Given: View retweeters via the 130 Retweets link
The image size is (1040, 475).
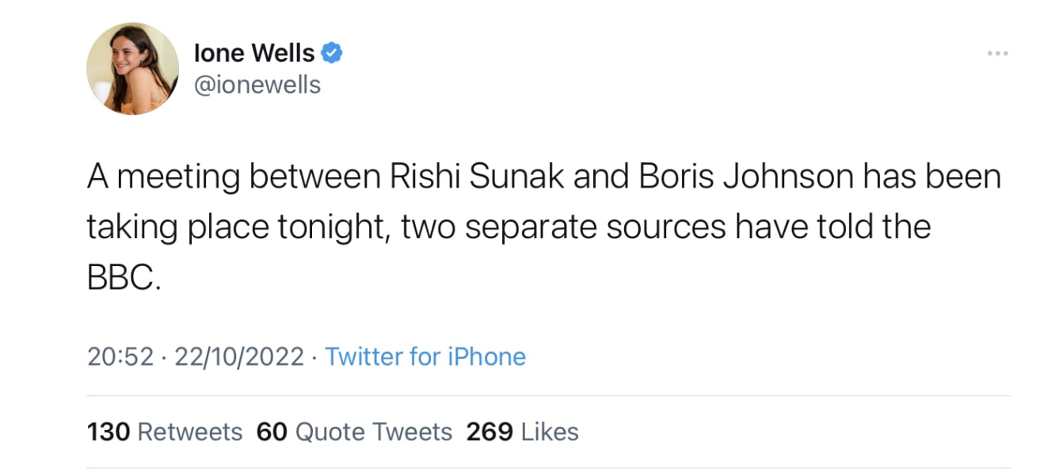Looking at the screenshot, I should [164, 431].
